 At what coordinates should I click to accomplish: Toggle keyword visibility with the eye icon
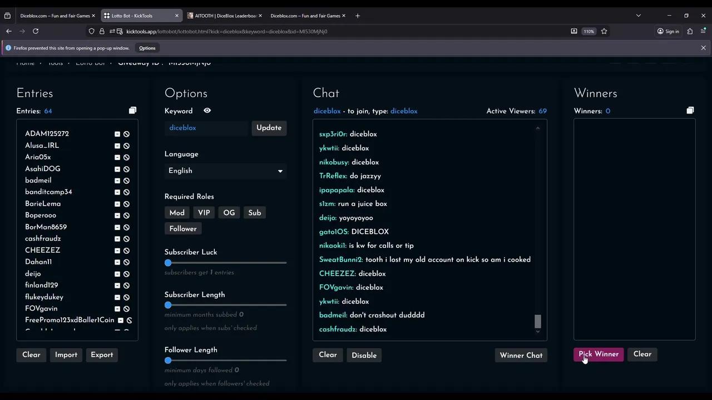pyautogui.click(x=207, y=111)
